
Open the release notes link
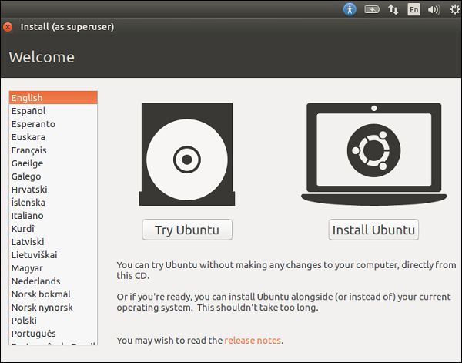253,340
